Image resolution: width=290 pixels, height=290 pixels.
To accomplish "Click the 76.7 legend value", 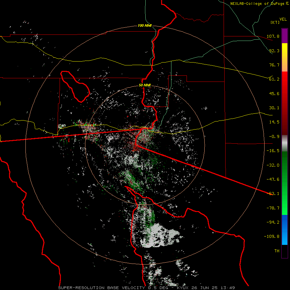I will (274, 65).
